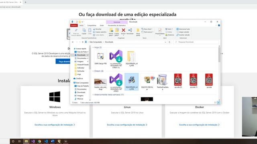Open the Fácil acesso dropdown

pos(147,32)
